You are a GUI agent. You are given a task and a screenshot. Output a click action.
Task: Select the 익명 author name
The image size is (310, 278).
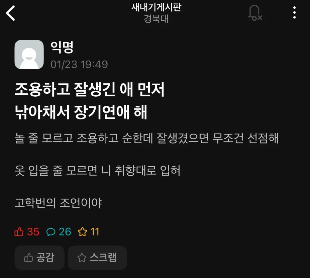62,47
